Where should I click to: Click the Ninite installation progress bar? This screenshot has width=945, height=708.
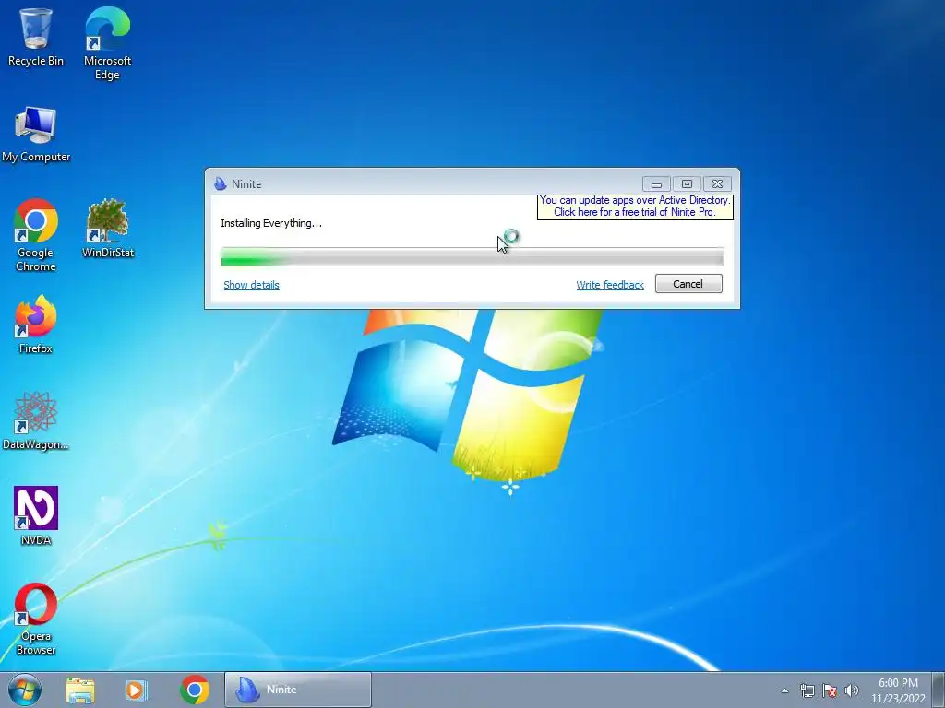pos(472,257)
